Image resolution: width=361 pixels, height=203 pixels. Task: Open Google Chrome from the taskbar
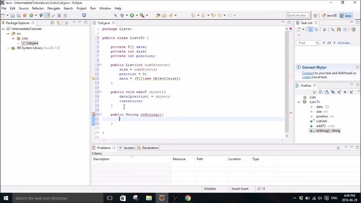pyautogui.click(x=188, y=198)
